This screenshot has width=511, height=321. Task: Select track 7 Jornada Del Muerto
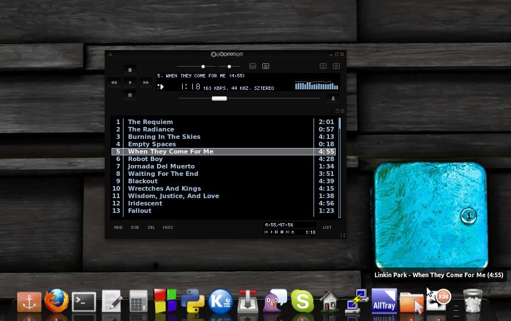coord(224,166)
